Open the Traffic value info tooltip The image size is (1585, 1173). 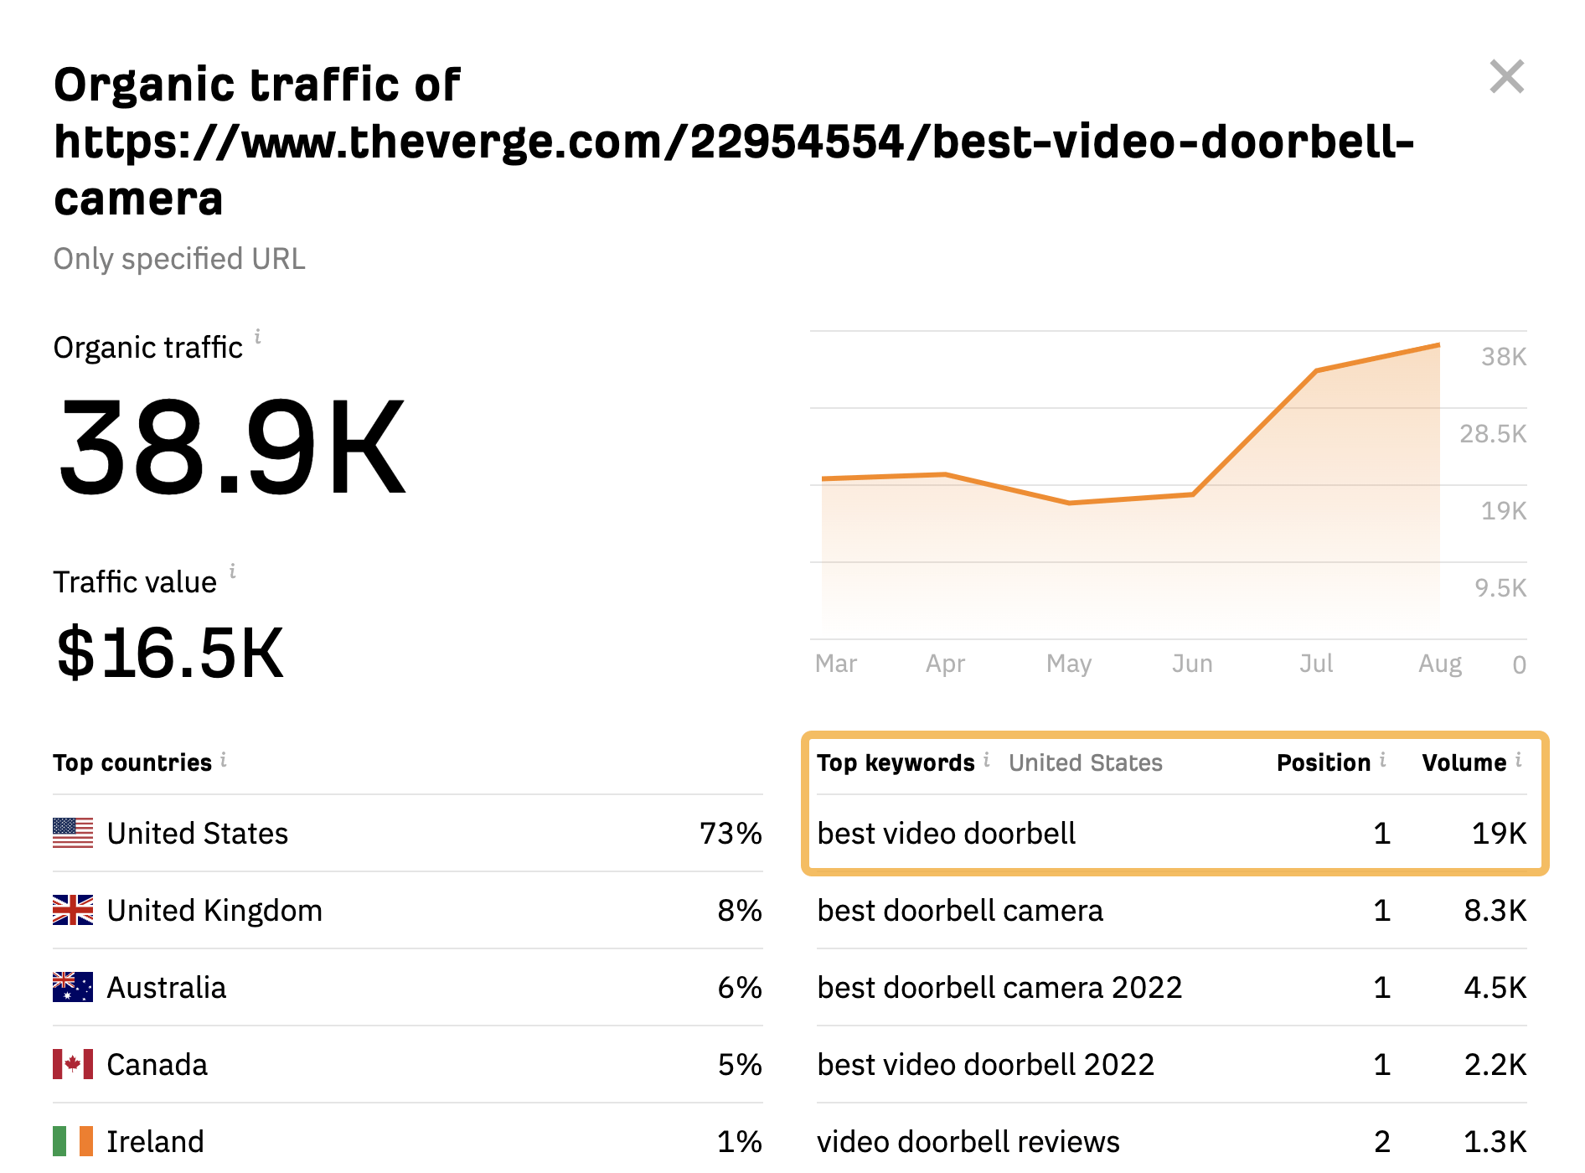tap(233, 572)
